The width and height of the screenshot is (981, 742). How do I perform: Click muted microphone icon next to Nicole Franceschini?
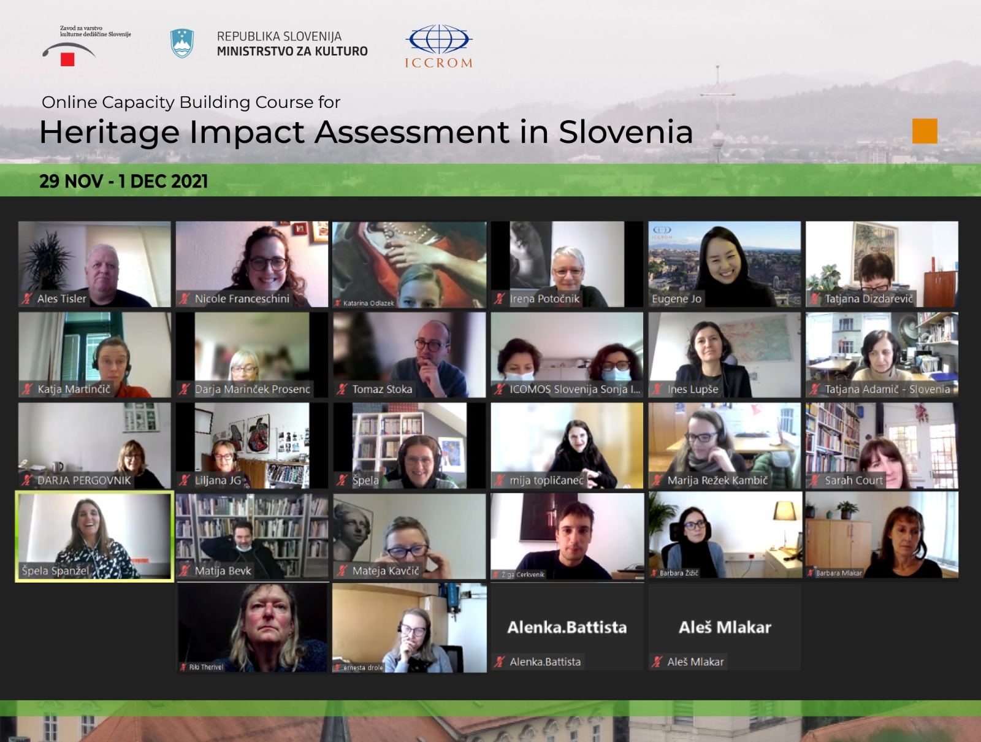pos(185,299)
